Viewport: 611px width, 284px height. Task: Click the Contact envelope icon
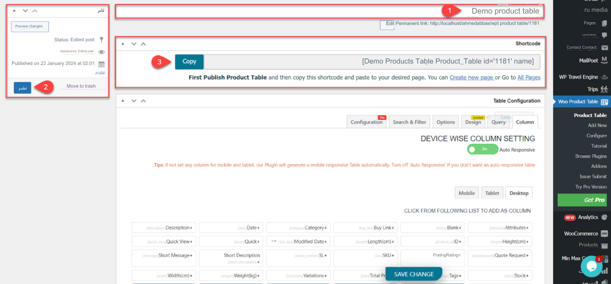(x=604, y=48)
